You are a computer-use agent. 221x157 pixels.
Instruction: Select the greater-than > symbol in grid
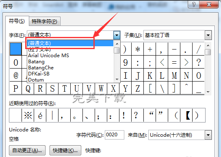pos(186,62)
